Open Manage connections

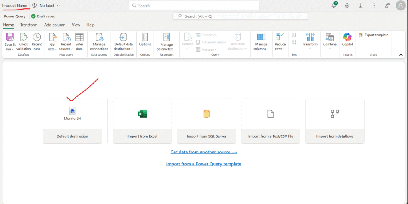coord(99,42)
